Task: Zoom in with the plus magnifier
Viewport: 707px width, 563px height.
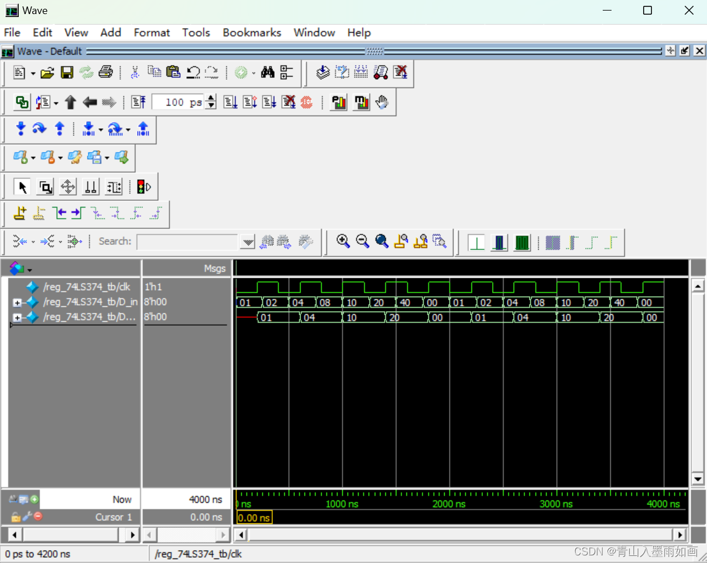Action: pos(343,241)
